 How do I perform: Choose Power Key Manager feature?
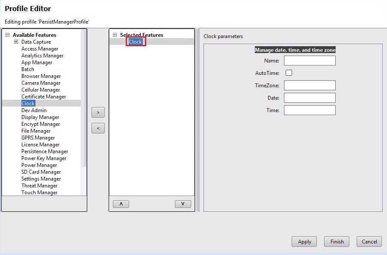click(44, 158)
